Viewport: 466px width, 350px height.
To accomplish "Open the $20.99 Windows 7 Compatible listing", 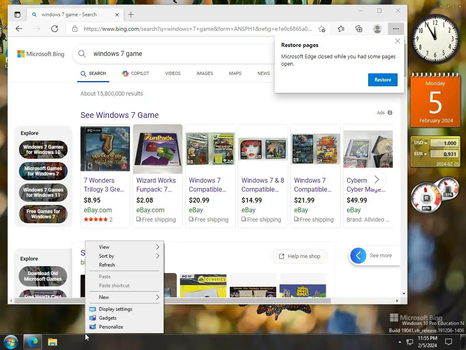I will 210,175.
